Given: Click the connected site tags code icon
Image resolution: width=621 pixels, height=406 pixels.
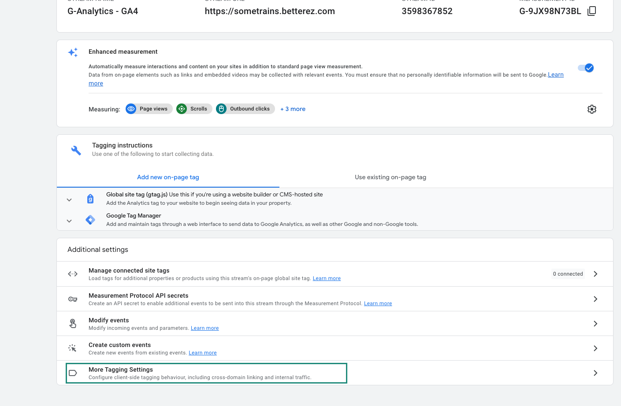Looking at the screenshot, I should pos(73,274).
